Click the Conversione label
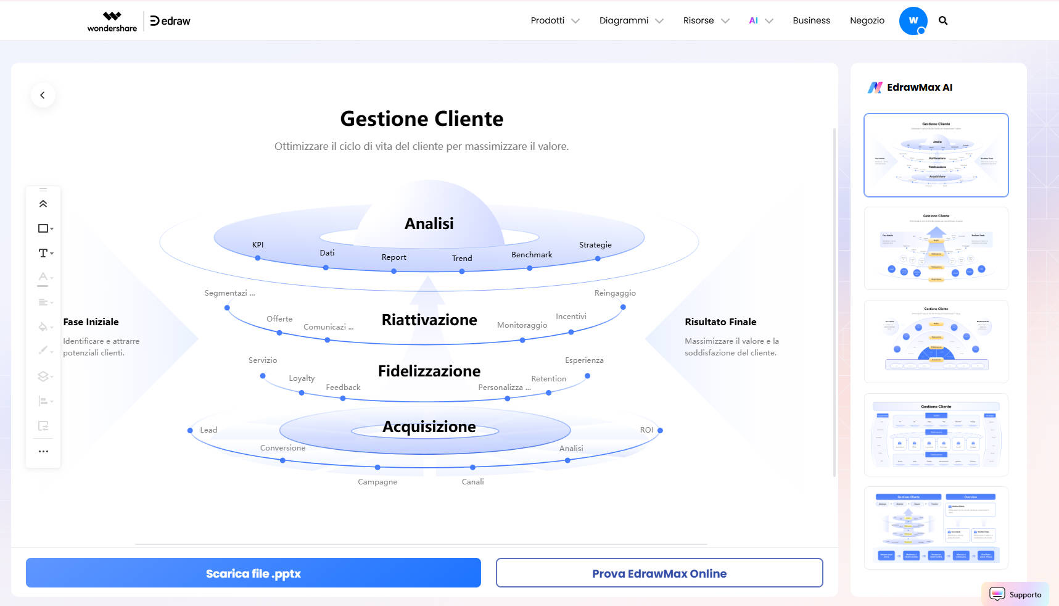 282,448
